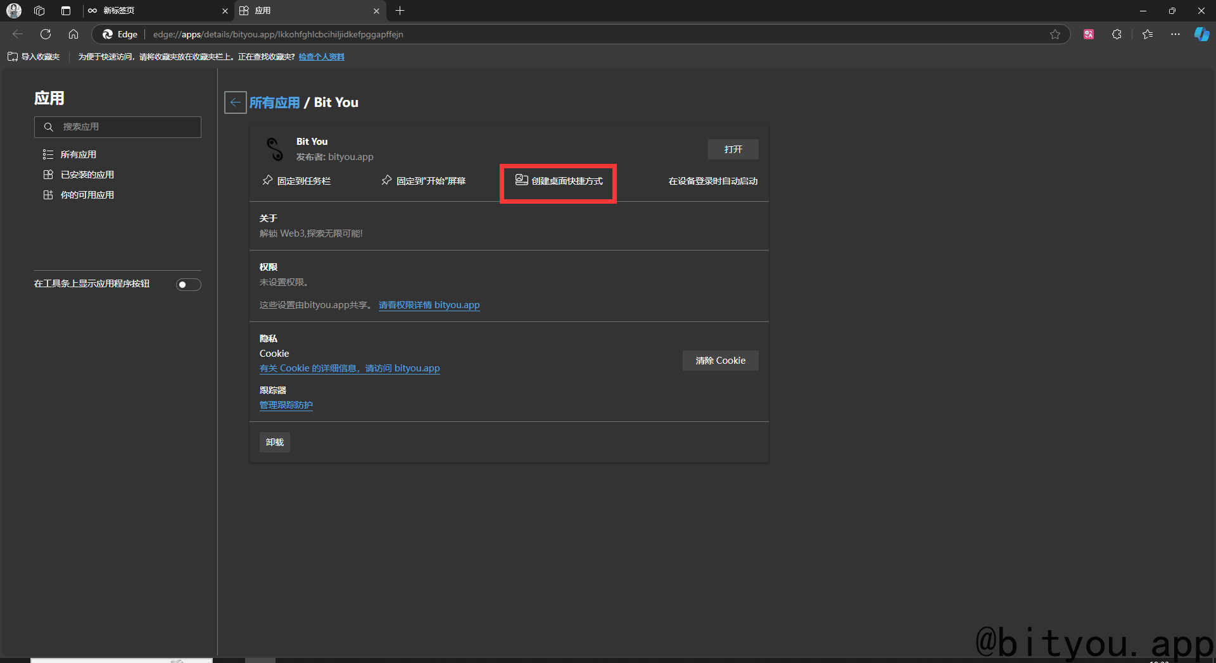
Task: Open the Copilot sidebar icon
Action: [1201, 34]
